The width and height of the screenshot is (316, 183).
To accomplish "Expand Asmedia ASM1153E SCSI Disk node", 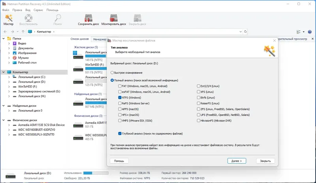I will [x=9, y=125].
